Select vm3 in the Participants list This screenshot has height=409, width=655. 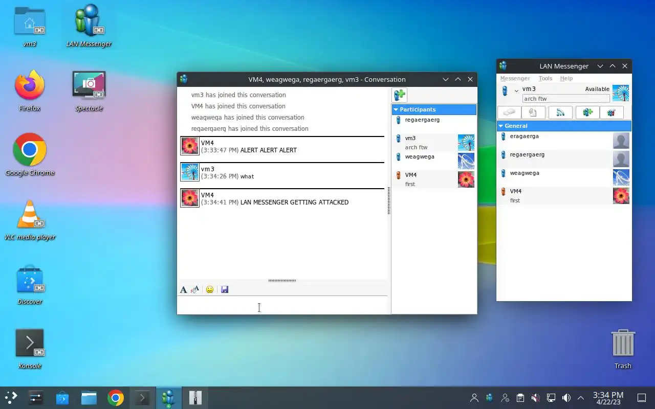click(x=434, y=143)
